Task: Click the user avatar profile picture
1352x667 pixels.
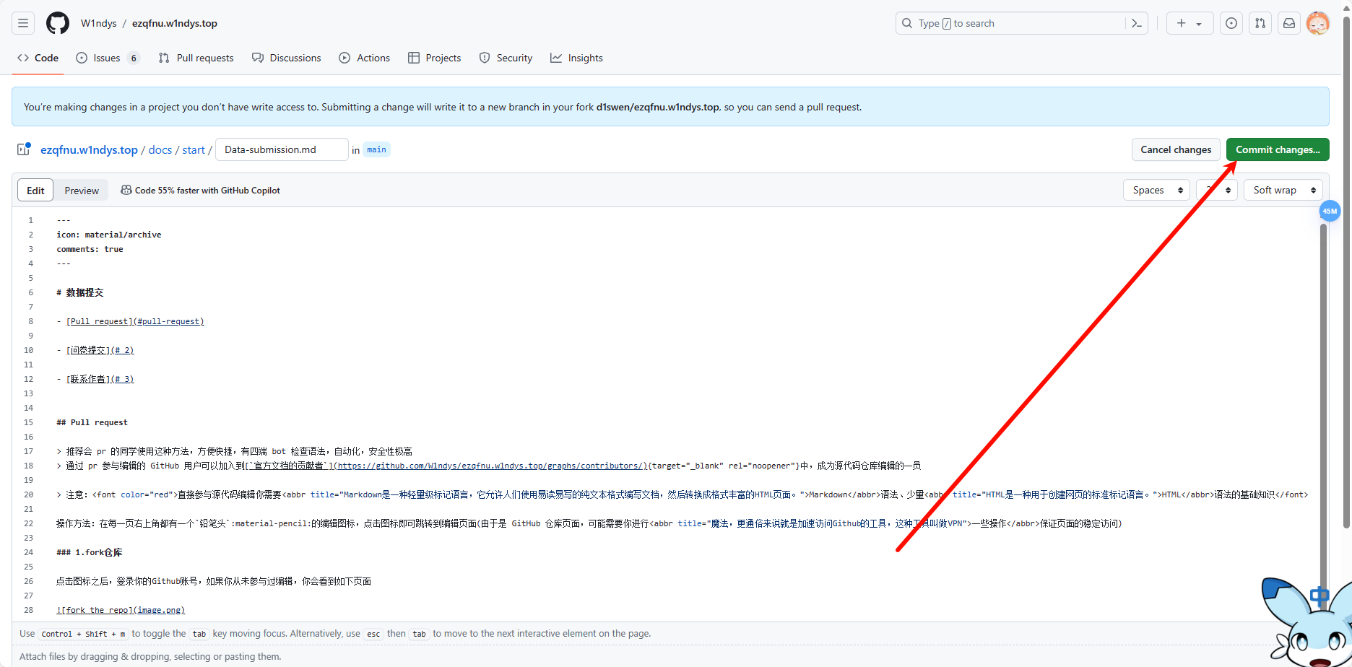Action: (1318, 23)
